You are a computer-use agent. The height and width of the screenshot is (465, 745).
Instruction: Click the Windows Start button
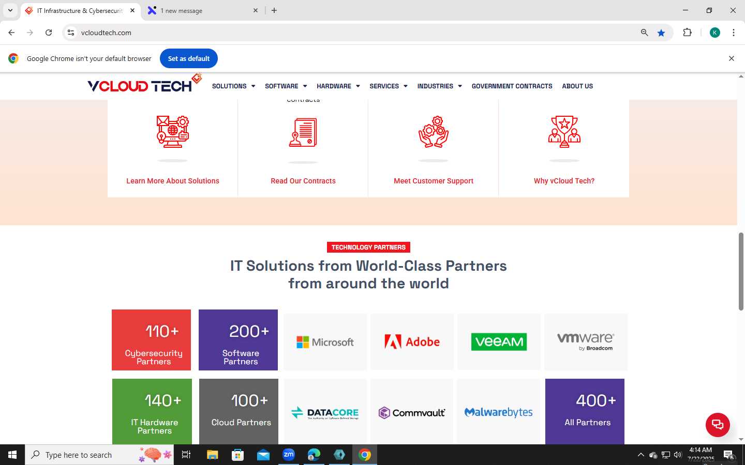[x=12, y=455]
